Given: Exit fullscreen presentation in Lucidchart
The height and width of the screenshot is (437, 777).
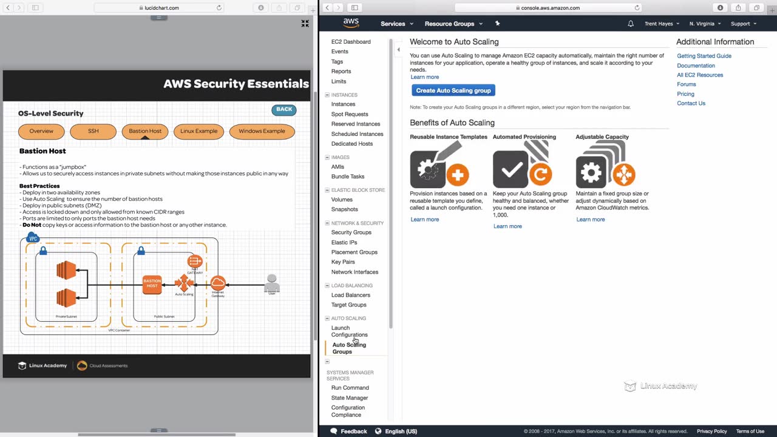Looking at the screenshot, I should click(x=305, y=24).
